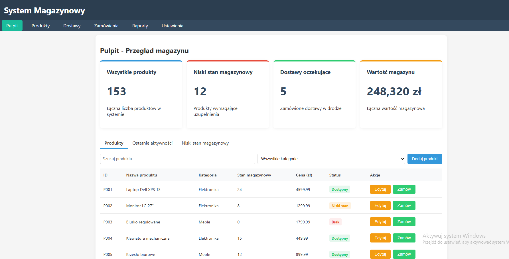509x259 pixels.
Task: Open Ustawienia settings page
Action: 172,26
